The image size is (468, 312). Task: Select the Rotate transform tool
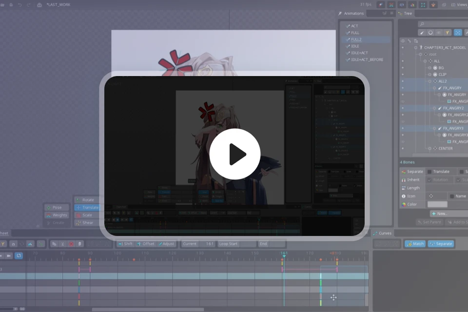(x=87, y=200)
